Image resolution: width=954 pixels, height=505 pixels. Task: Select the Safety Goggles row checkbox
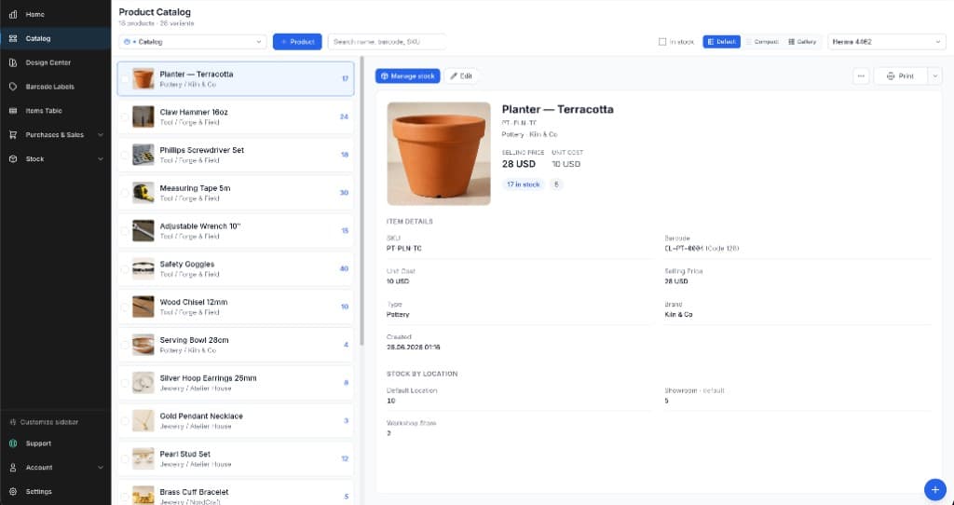(125, 269)
